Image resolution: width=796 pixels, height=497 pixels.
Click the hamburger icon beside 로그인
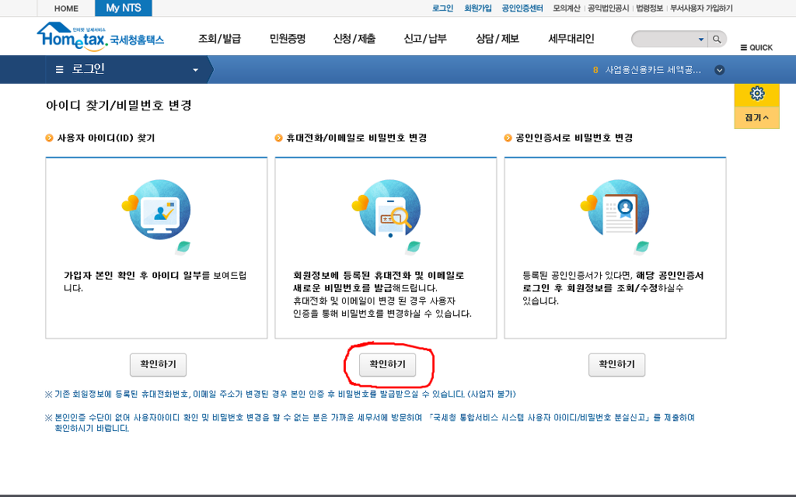tap(60, 69)
